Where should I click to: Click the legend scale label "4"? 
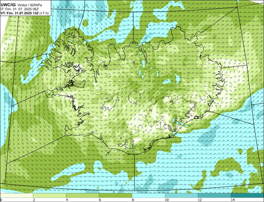click(x=67, y=200)
